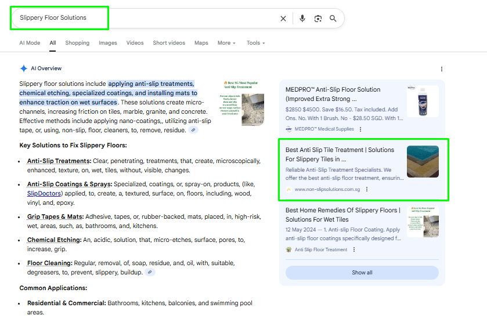Expand the Tools dropdown
The height and width of the screenshot is (322, 487).
tap(255, 43)
